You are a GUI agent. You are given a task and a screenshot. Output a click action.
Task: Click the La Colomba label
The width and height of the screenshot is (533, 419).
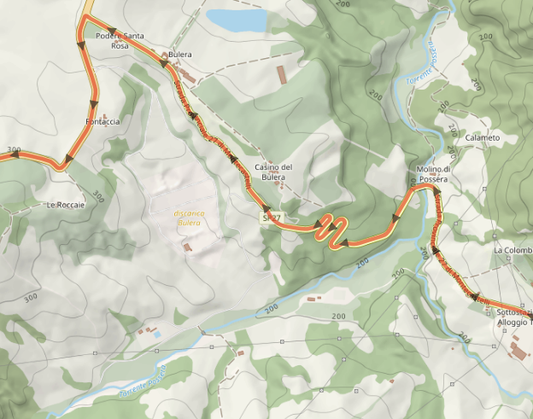513,251
